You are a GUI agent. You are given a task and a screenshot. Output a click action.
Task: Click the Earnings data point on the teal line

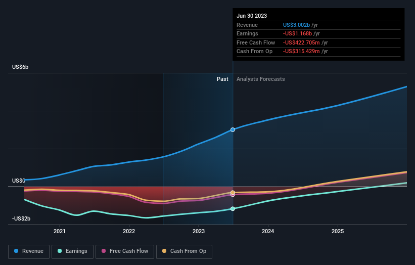point(233,208)
